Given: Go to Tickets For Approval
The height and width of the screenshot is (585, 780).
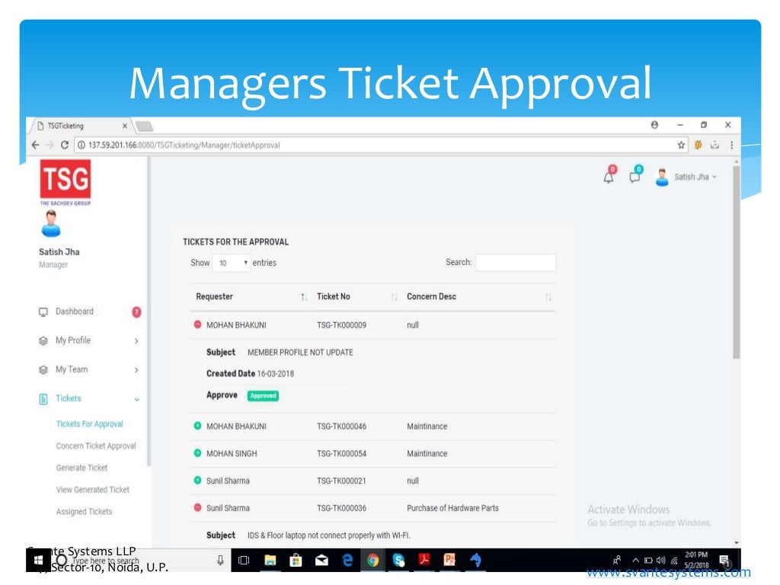Looking at the screenshot, I should (x=90, y=424).
